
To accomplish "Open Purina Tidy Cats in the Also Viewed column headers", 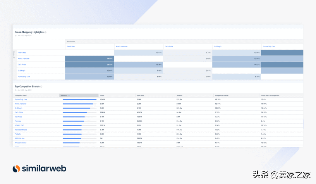I will (x=269, y=47).
